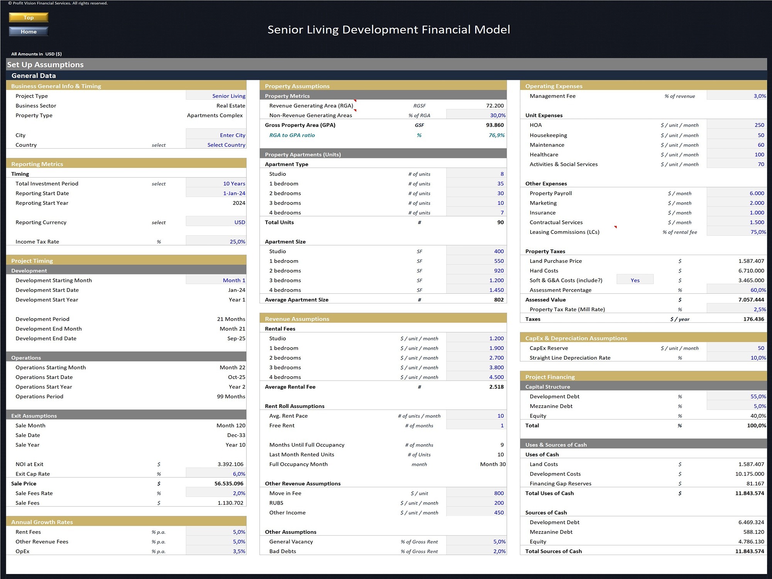Toggle Soft & G&A Costs include setting
772x579 pixels.
click(635, 280)
